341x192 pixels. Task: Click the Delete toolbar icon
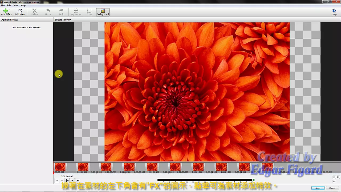(x=35, y=12)
